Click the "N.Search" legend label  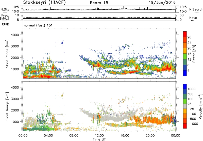tap(196, 9)
